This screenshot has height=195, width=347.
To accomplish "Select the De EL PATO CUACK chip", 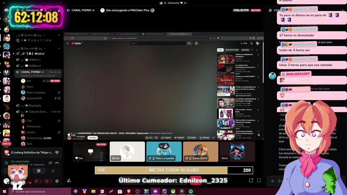I will click(x=232, y=50).
